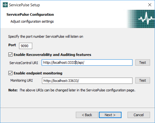Image resolution: width=155 pixels, height=123 pixels.
Task: Test the Monitoring URI connection
Action: 142,81
